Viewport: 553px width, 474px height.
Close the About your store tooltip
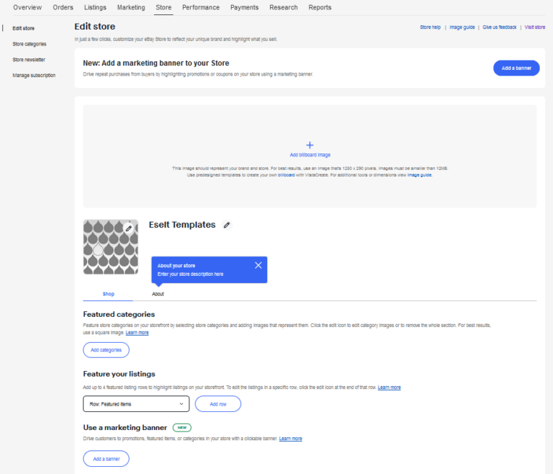[258, 265]
